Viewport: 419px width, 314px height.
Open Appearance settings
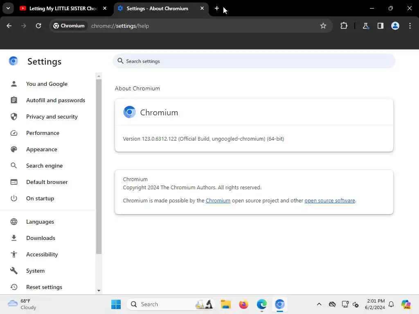click(47, 149)
